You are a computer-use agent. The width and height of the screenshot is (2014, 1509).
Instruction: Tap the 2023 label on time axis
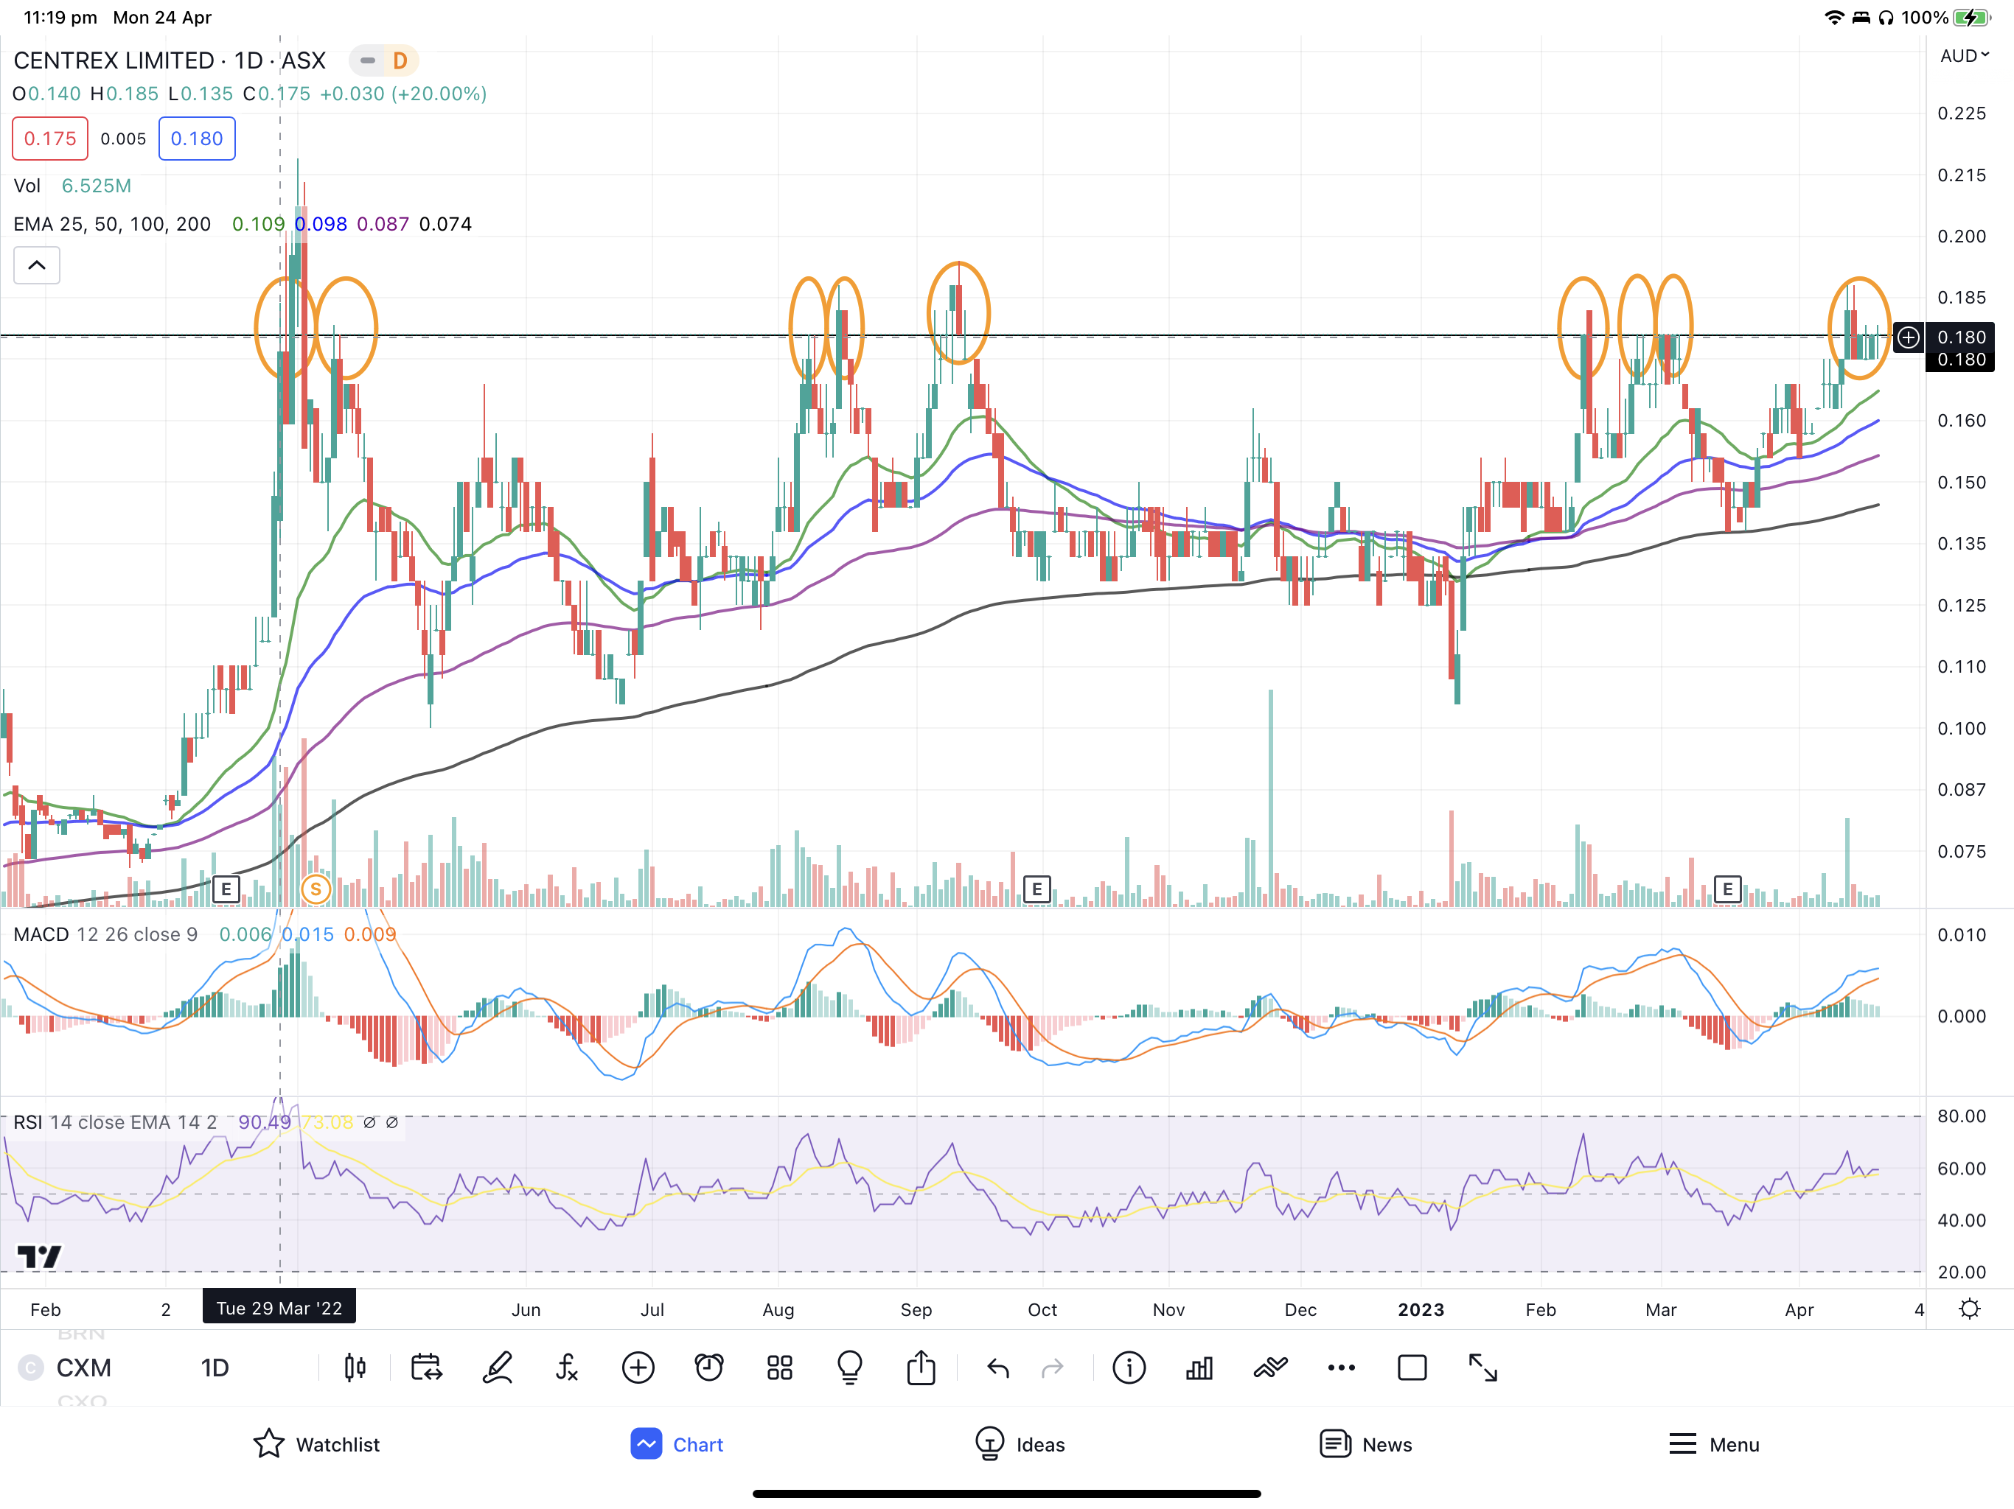pos(1421,1309)
